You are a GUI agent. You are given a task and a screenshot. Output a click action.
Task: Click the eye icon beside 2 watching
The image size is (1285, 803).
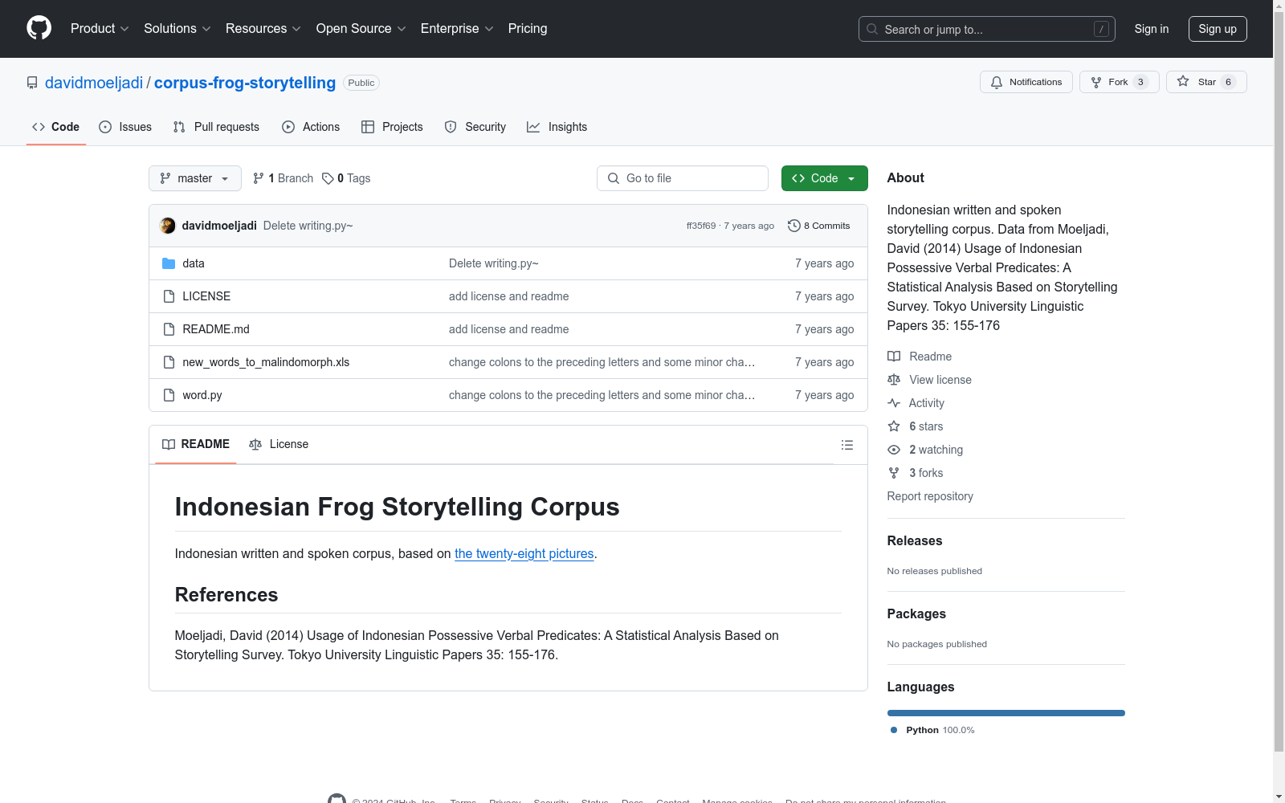pyautogui.click(x=894, y=450)
